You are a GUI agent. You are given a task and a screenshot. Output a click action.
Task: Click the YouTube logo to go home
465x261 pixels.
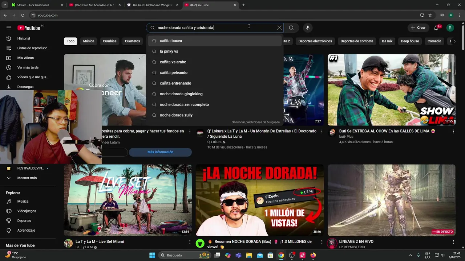[x=29, y=28]
